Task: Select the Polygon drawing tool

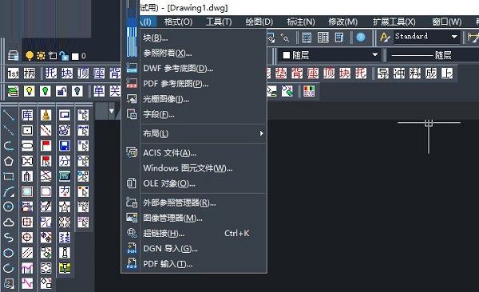Action: coord(9,161)
